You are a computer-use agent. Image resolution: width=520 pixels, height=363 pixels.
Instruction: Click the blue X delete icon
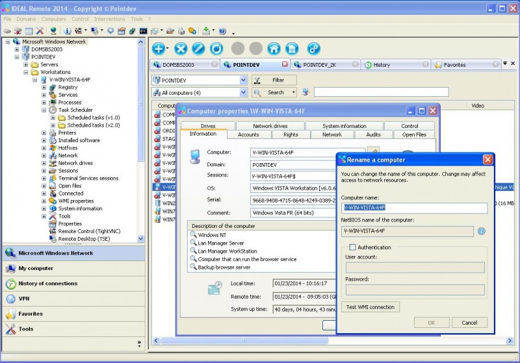click(181, 49)
